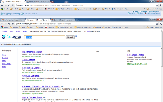Go back in the bokt.nl window

tap(2, 5)
